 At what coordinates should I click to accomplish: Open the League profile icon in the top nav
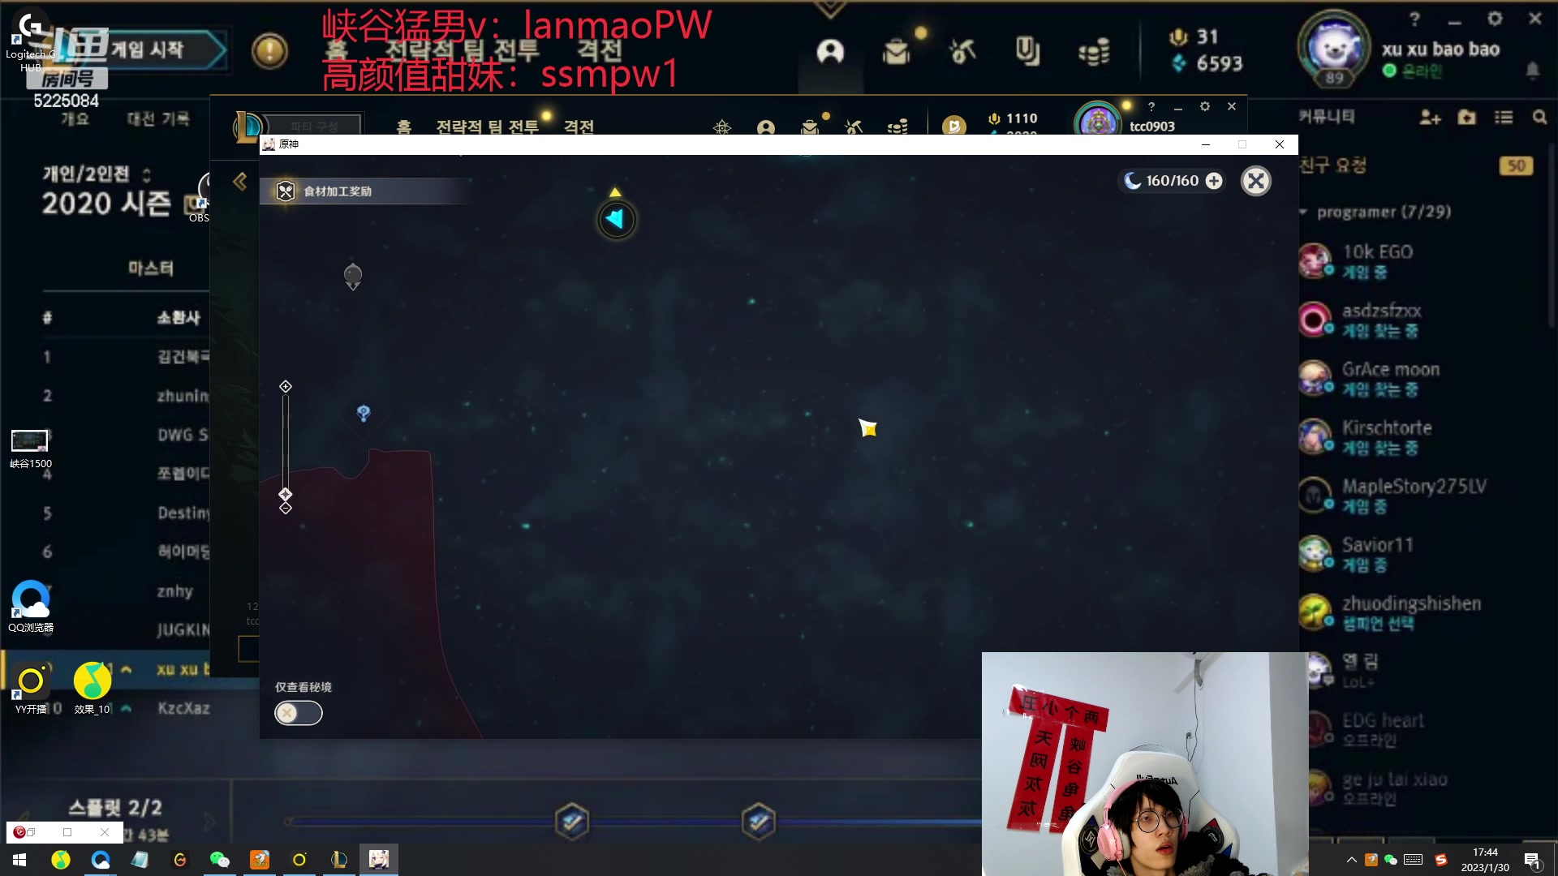click(830, 52)
